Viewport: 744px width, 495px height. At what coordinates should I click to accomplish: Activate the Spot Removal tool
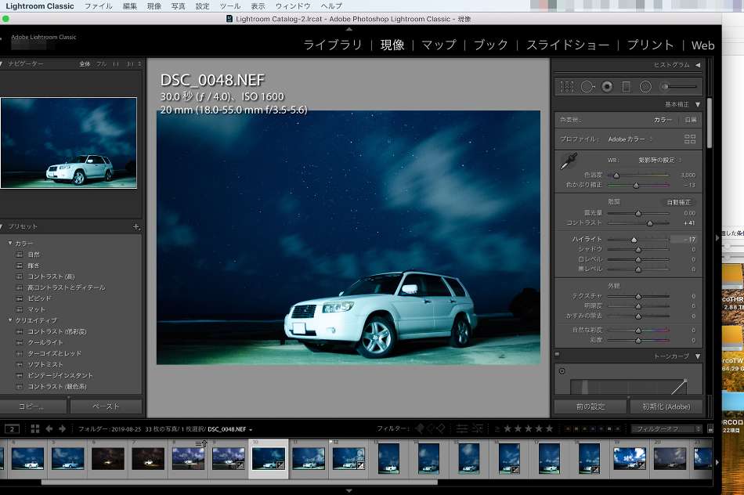[587, 87]
